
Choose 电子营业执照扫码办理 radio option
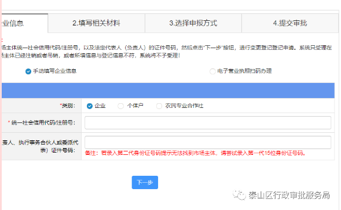[212, 71]
